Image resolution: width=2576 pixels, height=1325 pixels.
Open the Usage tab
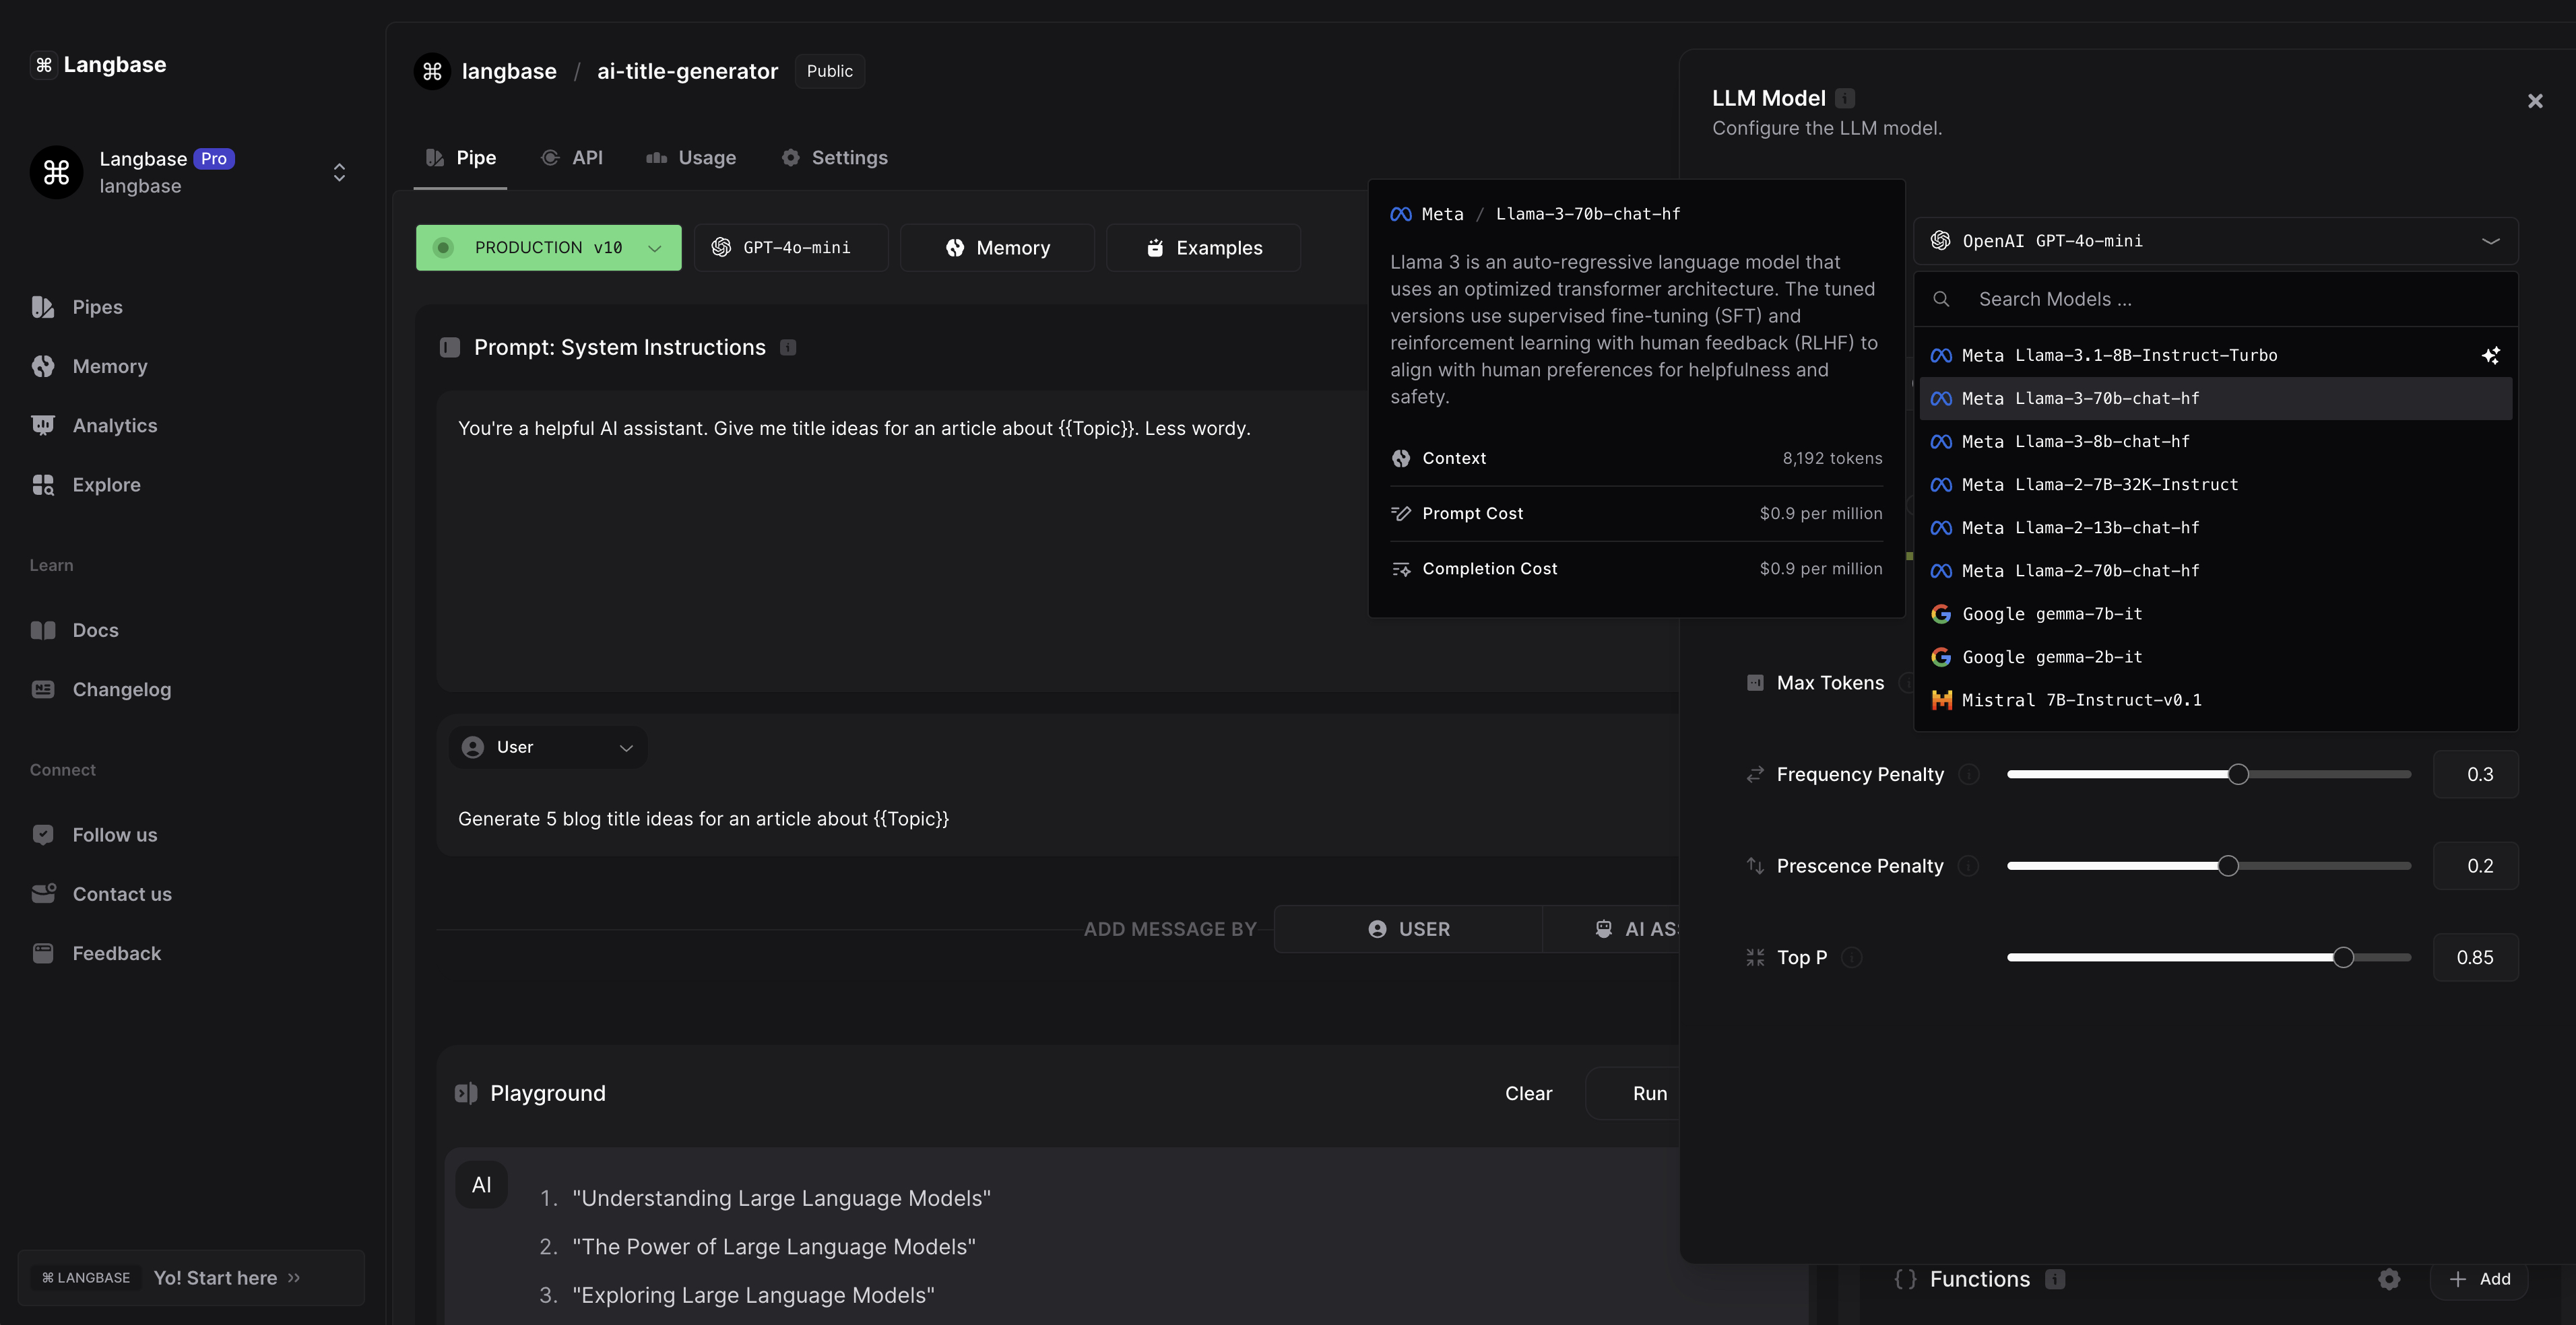pos(691,158)
